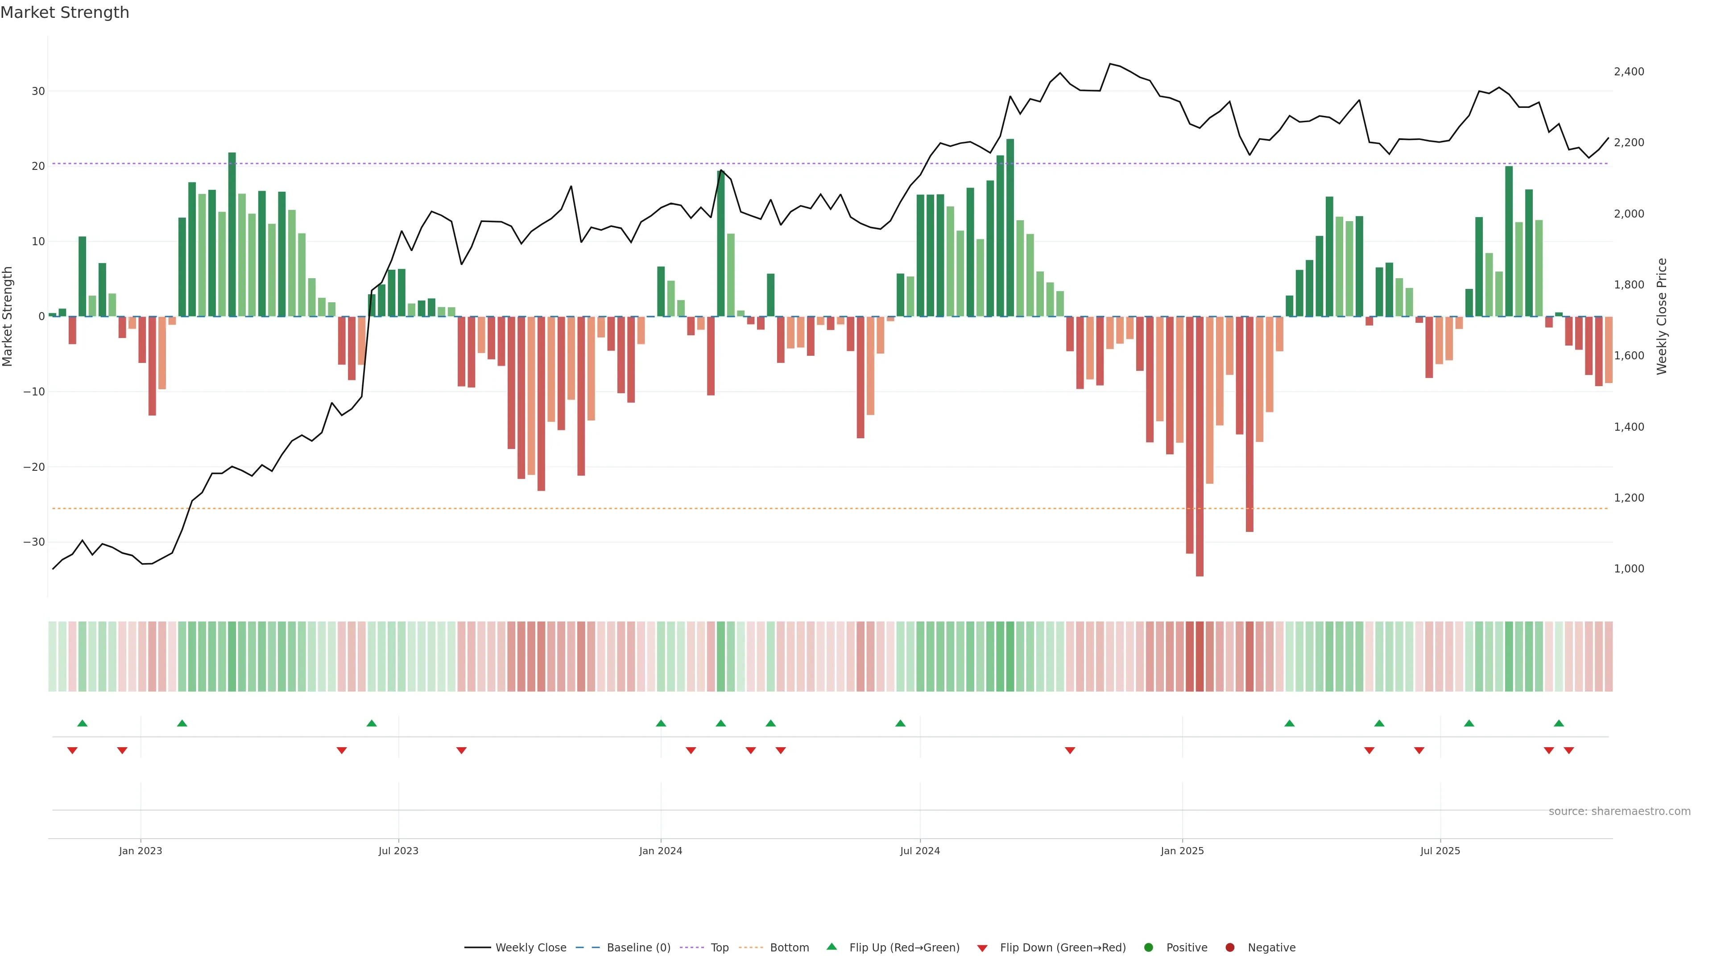
Task: Click the Negative red circle legend icon
Action: [1229, 948]
